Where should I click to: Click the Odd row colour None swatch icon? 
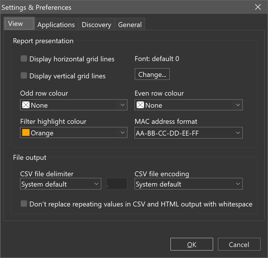click(26, 105)
